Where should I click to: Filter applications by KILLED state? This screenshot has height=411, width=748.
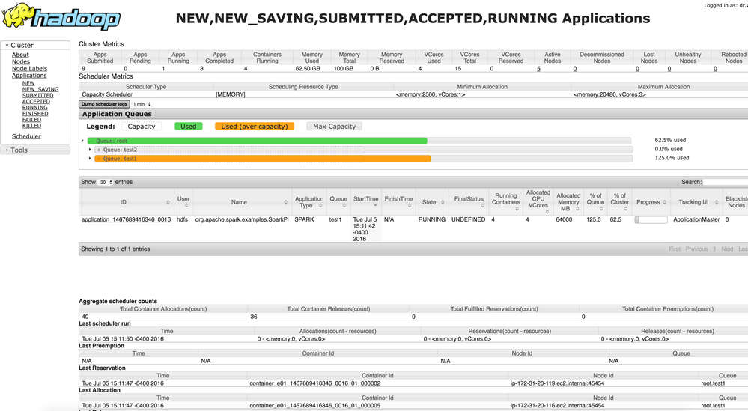tap(31, 126)
